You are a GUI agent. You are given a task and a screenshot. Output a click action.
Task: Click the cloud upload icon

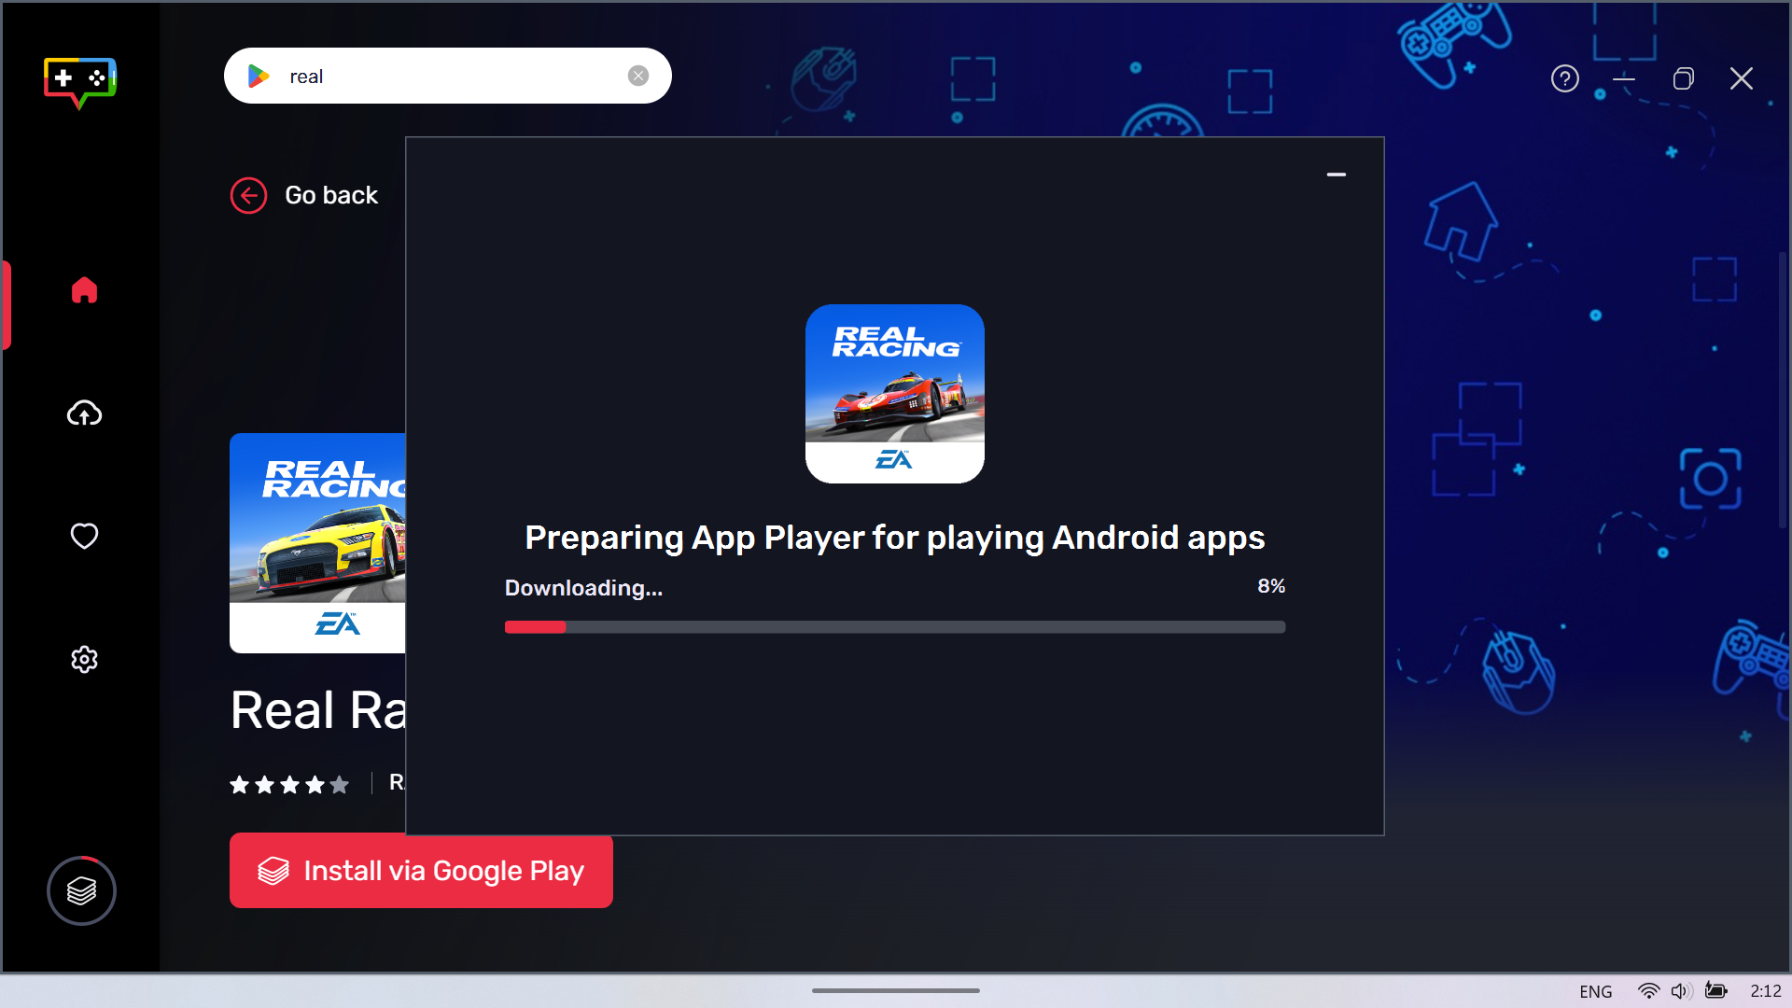tap(84, 413)
